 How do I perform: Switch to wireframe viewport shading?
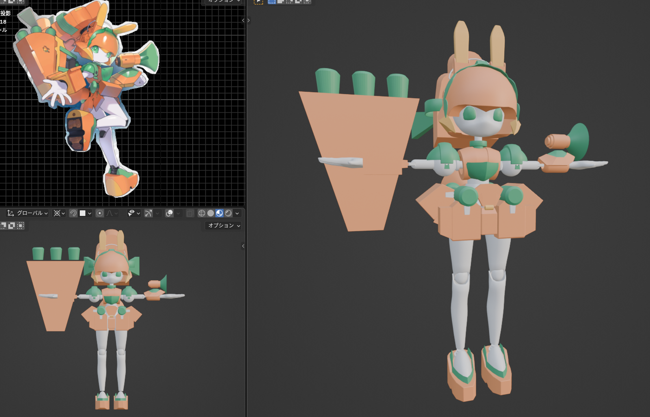pos(201,213)
